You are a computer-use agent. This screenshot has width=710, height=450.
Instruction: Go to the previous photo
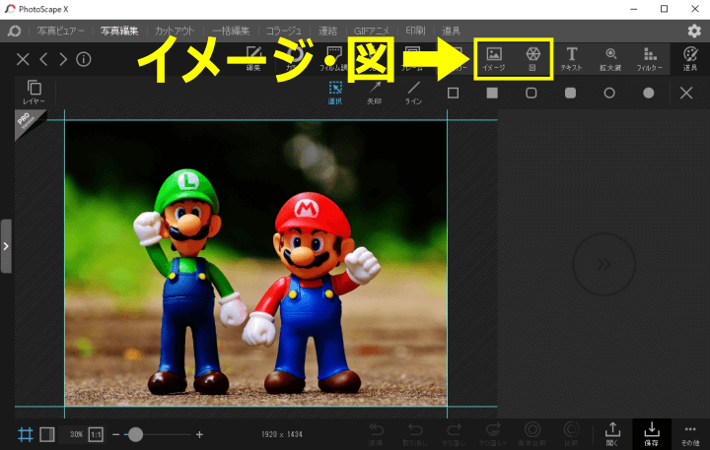click(x=43, y=59)
